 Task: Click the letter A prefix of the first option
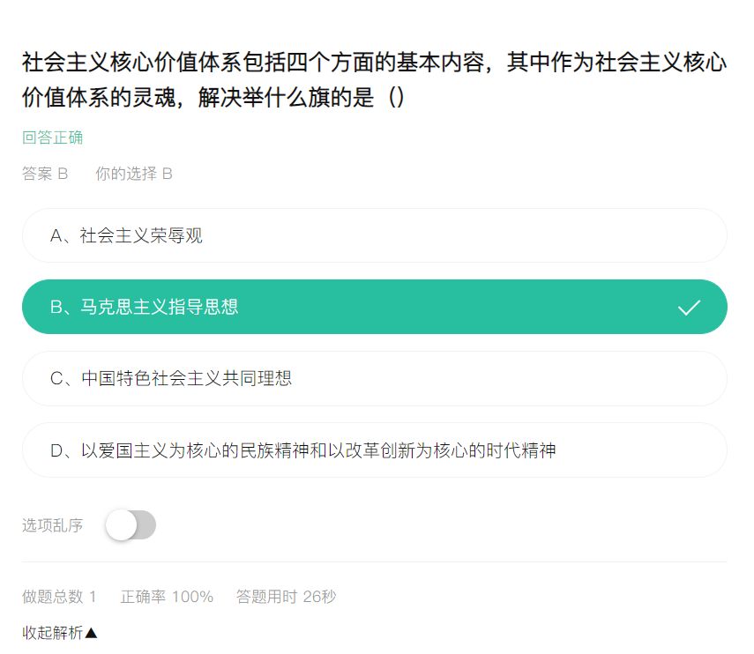coord(56,235)
